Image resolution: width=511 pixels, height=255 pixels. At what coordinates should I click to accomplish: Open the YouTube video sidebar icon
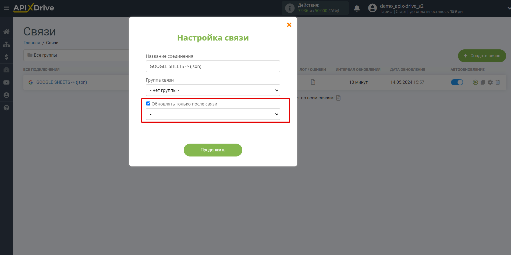(6, 82)
